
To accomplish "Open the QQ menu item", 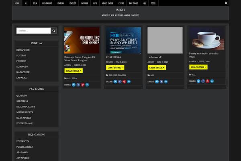I will click(145, 3).
